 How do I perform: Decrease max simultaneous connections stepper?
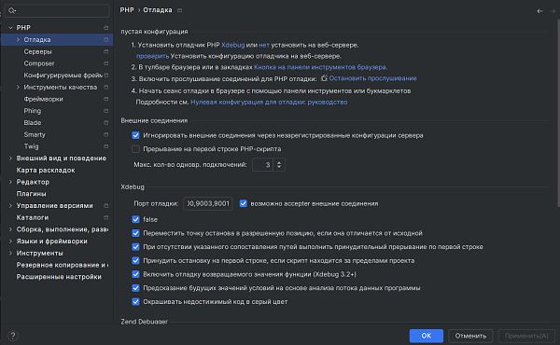tap(279, 167)
